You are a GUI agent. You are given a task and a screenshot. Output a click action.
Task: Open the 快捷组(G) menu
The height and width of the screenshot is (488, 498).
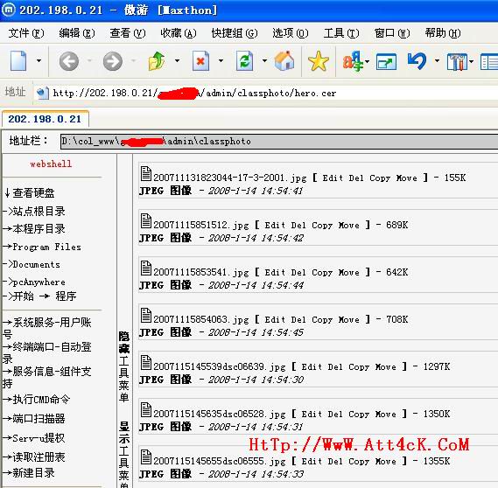(x=235, y=33)
